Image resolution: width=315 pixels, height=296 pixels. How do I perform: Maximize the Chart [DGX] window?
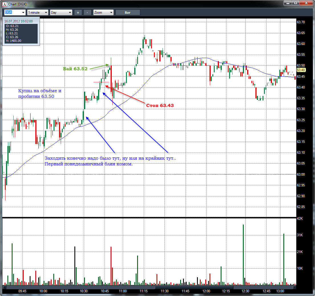point(296,3)
